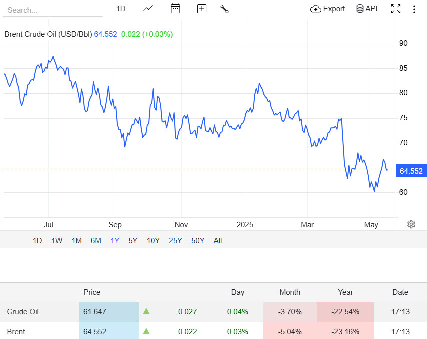Select the 10Y time range tab
427x339 pixels.
(x=153, y=241)
